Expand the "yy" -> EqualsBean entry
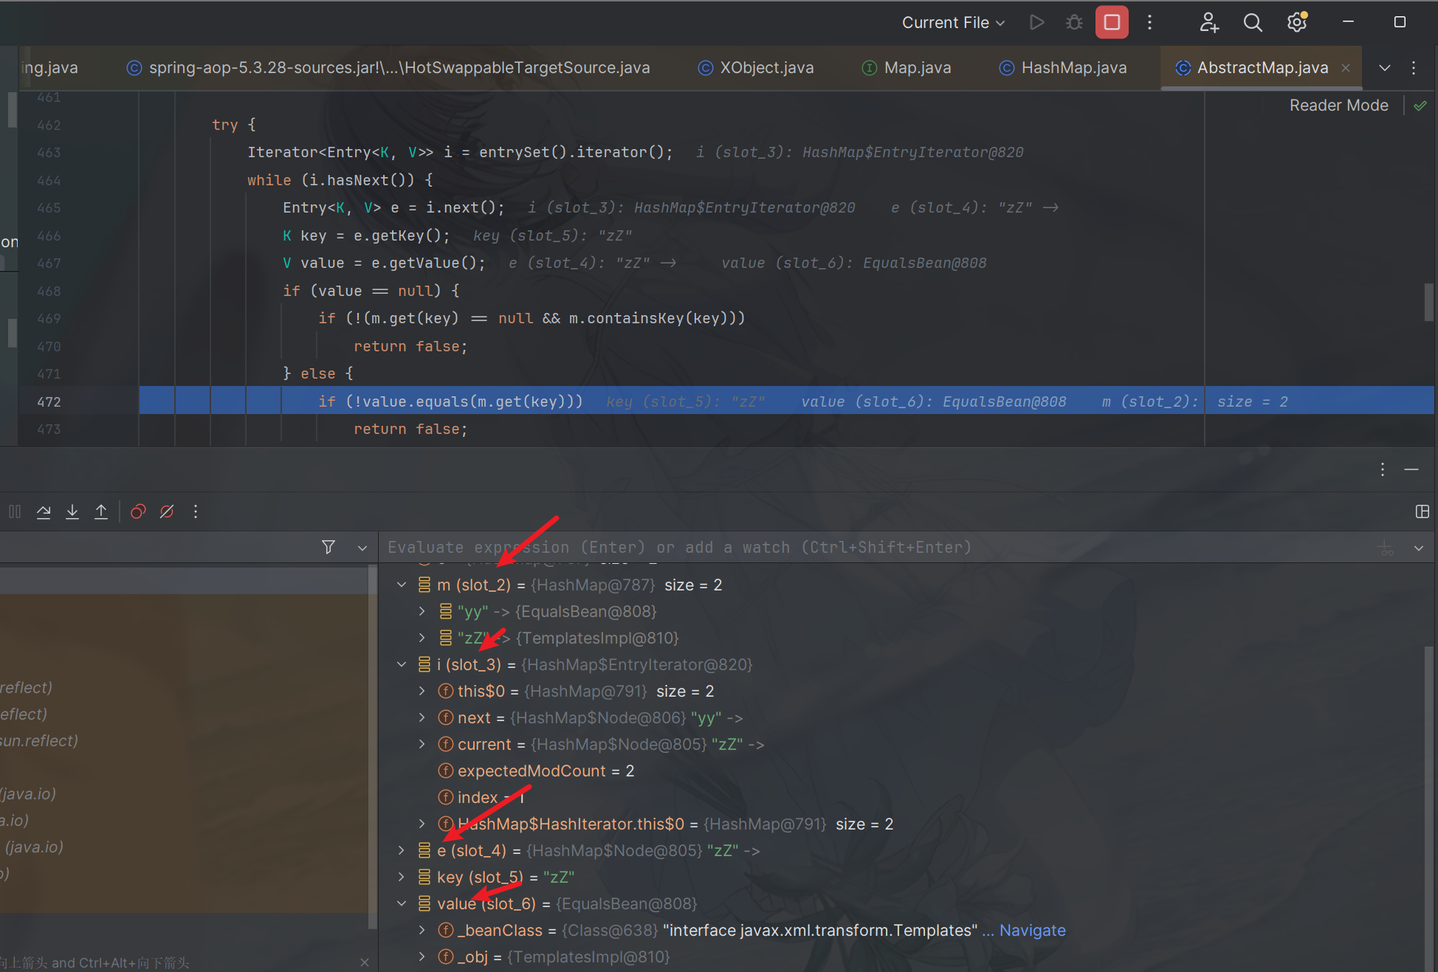This screenshot has width=1438, height=972. click(x=422, y=611)
